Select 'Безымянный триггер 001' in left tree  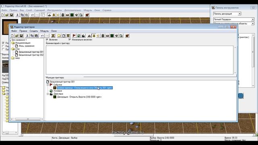(31, 52)
